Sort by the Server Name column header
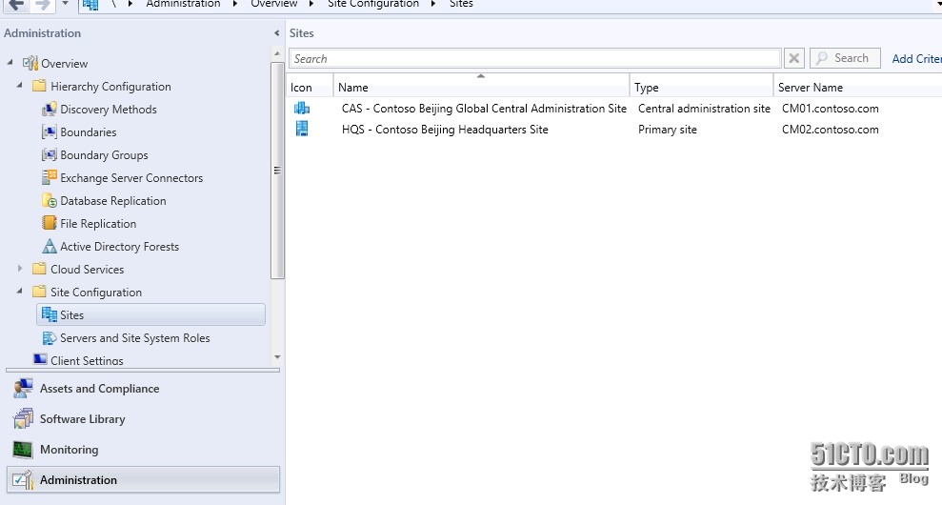The width and height of the screenshot is (942, 505). point(858,87)
